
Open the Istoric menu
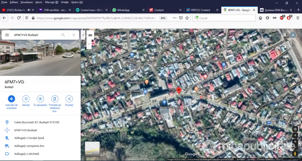(39, 2)
